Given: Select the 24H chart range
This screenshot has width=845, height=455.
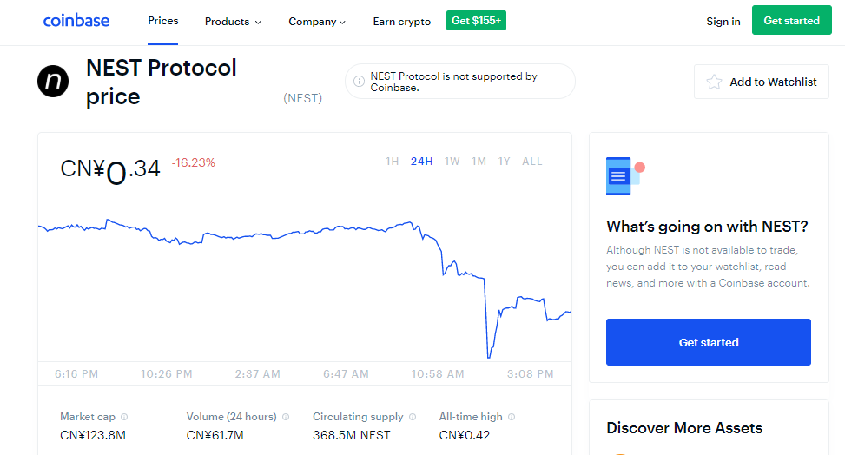Looking at the screenshot, I should [x=421, y=162].
